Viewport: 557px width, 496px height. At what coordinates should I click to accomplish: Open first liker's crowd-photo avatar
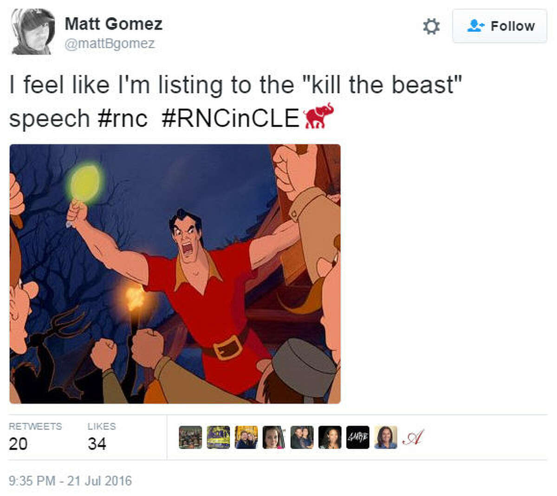pyautogui.click(x=190, y=437)
